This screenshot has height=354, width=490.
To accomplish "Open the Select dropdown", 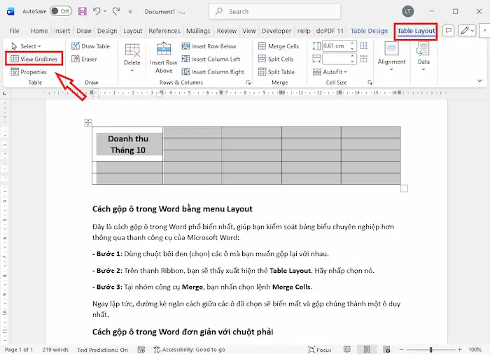I will [x=27, y=46].
